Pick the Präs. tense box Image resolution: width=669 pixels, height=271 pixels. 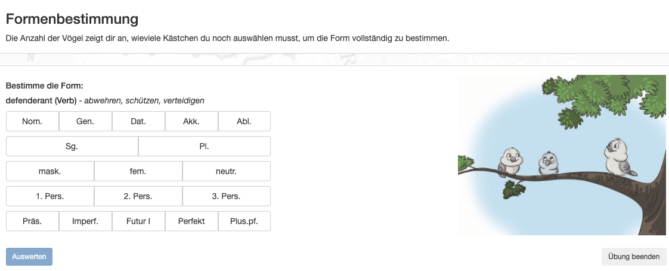[32, 221]
